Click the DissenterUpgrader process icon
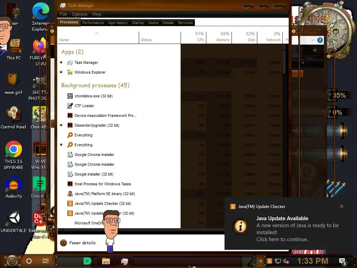Image resolution: width=357 pixels, height=268 pixels. (x=70, y=125)
